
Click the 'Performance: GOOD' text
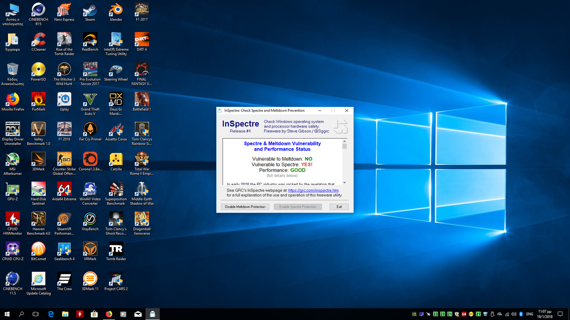[282, 170]
